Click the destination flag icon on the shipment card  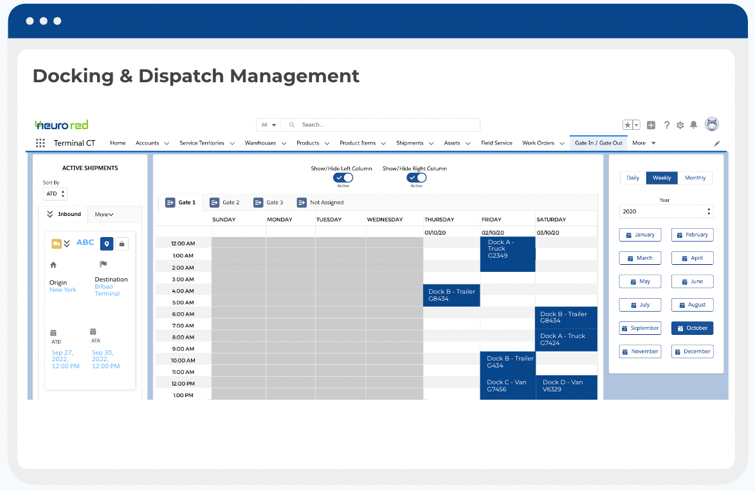[x=103, y=264]
